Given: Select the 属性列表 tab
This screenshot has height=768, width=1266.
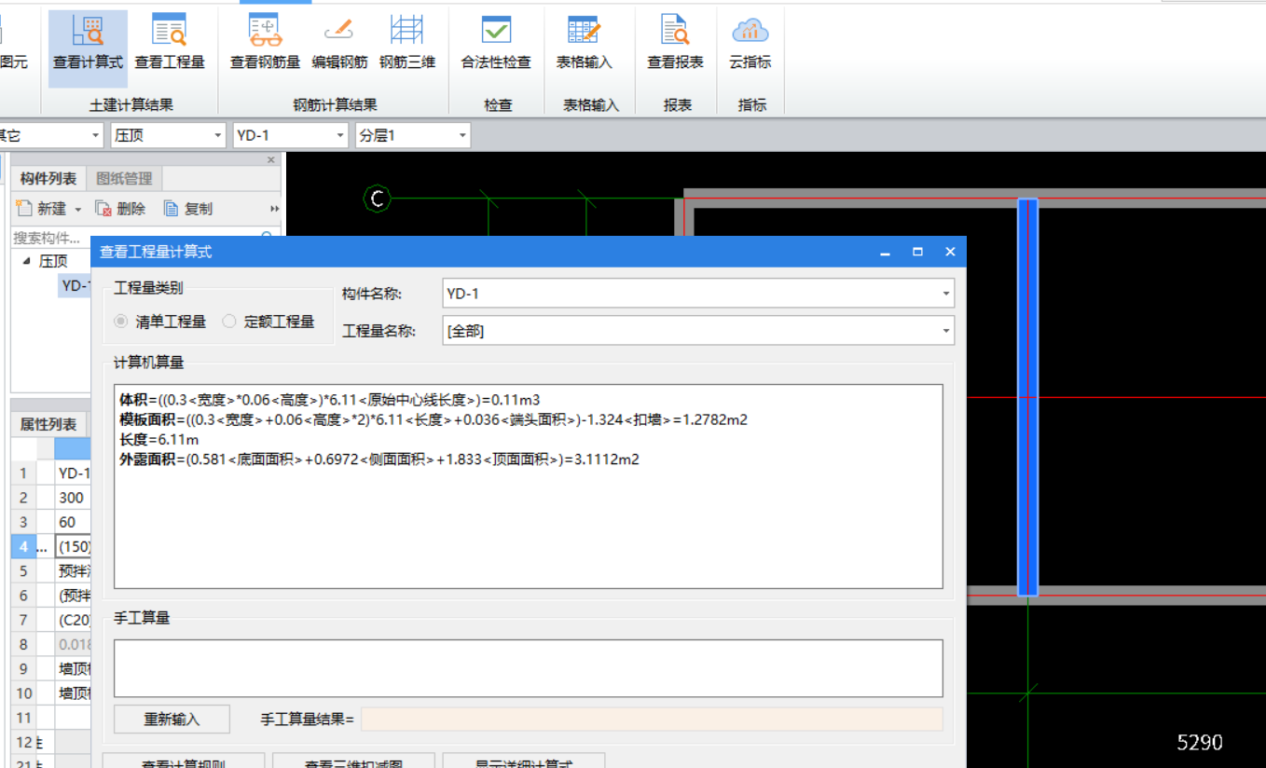Looking at the screenshot, I should 48,424.
